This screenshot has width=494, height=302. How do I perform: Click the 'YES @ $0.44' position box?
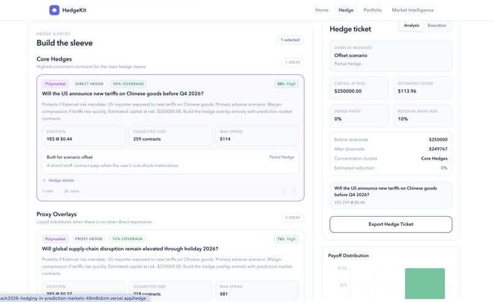(84, 136)
